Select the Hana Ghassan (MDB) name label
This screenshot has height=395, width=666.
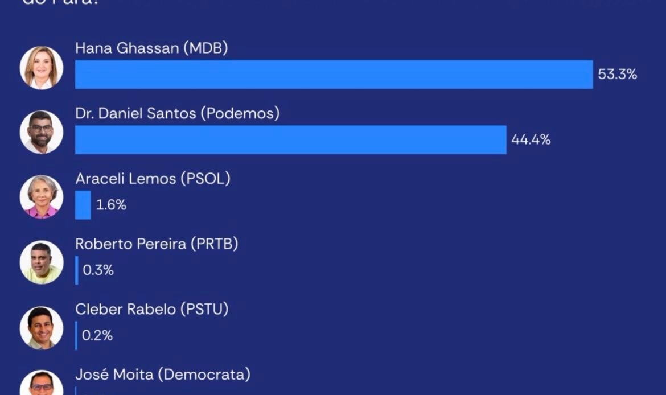[x=151, y=48]
